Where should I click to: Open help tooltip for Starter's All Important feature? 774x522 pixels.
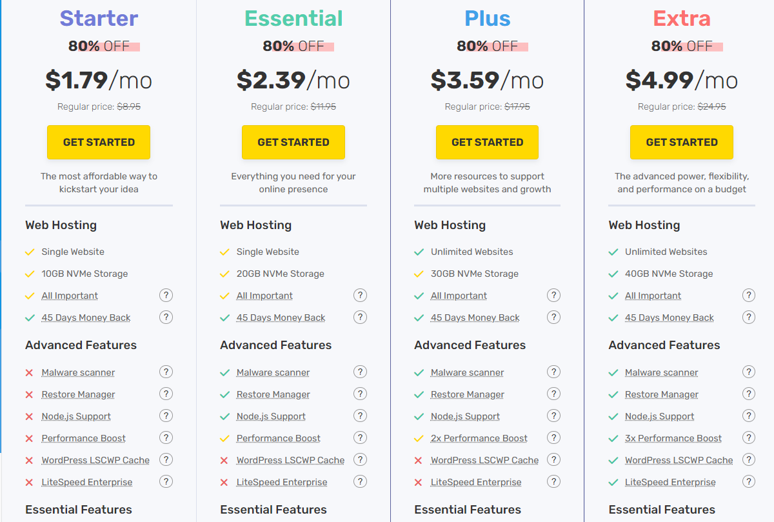[x=166, y=295]
